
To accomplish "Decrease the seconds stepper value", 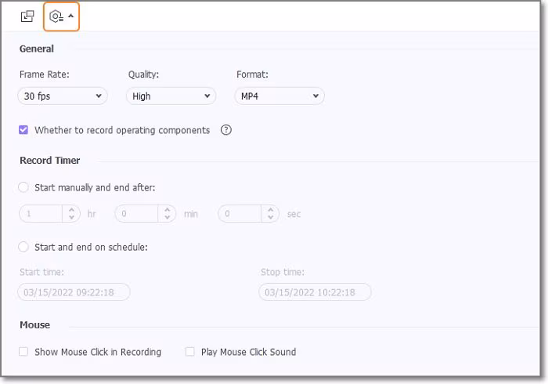I will pos(270,217).
